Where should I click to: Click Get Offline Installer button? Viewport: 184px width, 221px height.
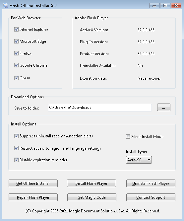click(x=33, y=184)
